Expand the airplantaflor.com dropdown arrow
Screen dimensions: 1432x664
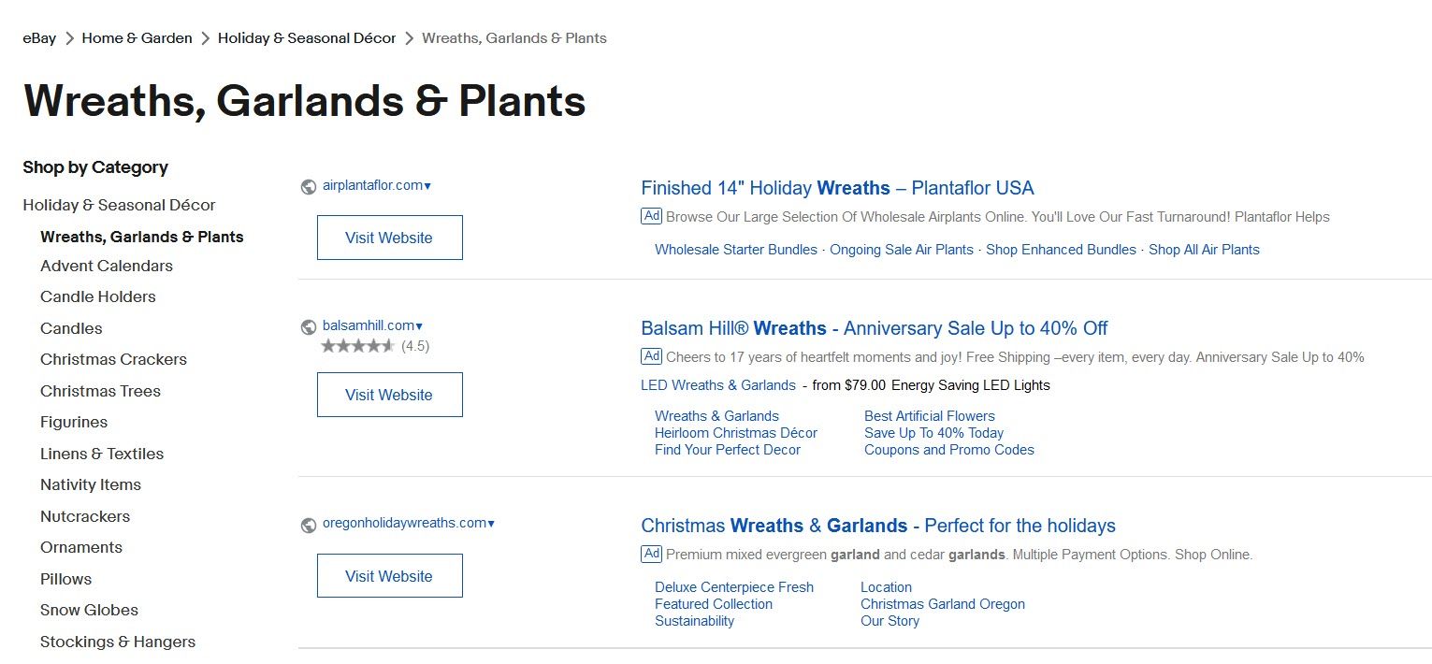tap(427, 186)
